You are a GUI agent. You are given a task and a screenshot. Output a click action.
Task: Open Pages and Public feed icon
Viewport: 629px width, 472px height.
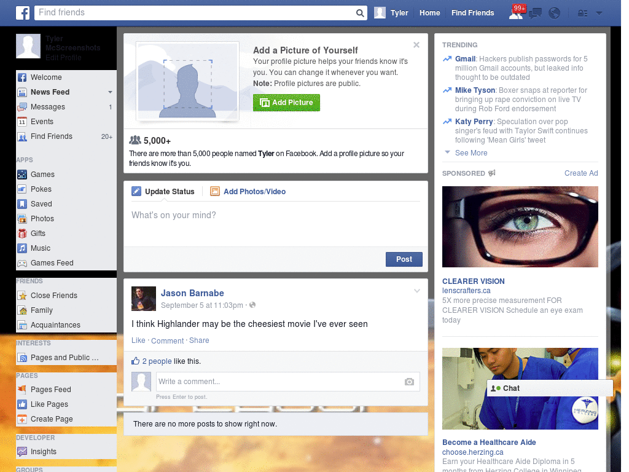(22, 358)
